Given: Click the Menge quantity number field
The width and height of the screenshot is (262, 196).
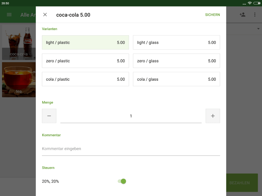Looking at the screenshot, I should click(131, 116).
